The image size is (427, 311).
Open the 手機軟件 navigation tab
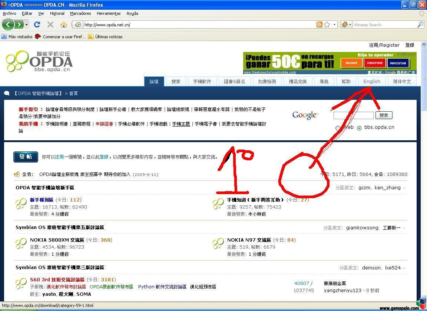click(202, 82)
